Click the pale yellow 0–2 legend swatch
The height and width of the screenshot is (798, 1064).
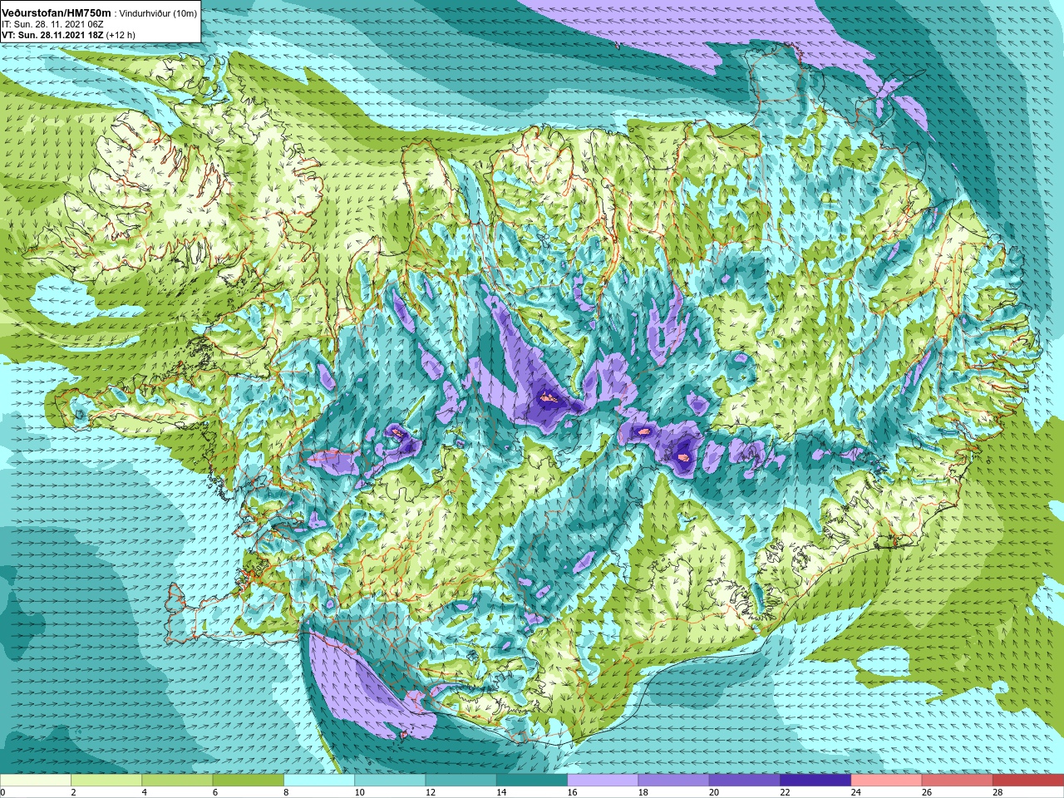pyautogui.click(x=36, y=781)
